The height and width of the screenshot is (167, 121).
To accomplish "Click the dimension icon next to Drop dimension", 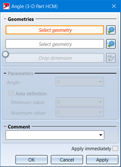I will tap(111, 58).
